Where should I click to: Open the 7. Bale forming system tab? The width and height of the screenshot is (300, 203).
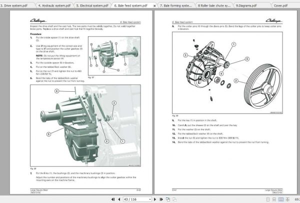pos(176,5)
